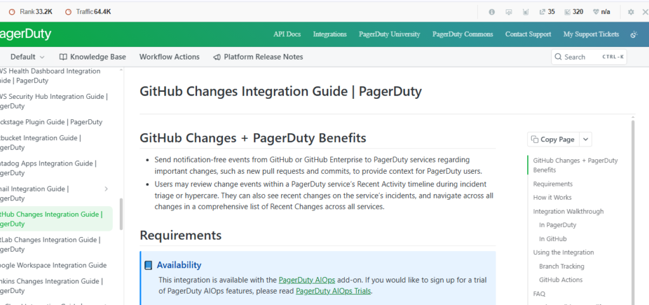Jump to Branch Tracking subsection

pos(562,266)
